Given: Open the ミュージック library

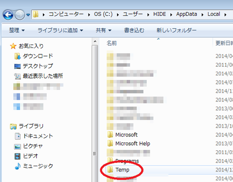Looking at the screenshot, I should [38, 166].
